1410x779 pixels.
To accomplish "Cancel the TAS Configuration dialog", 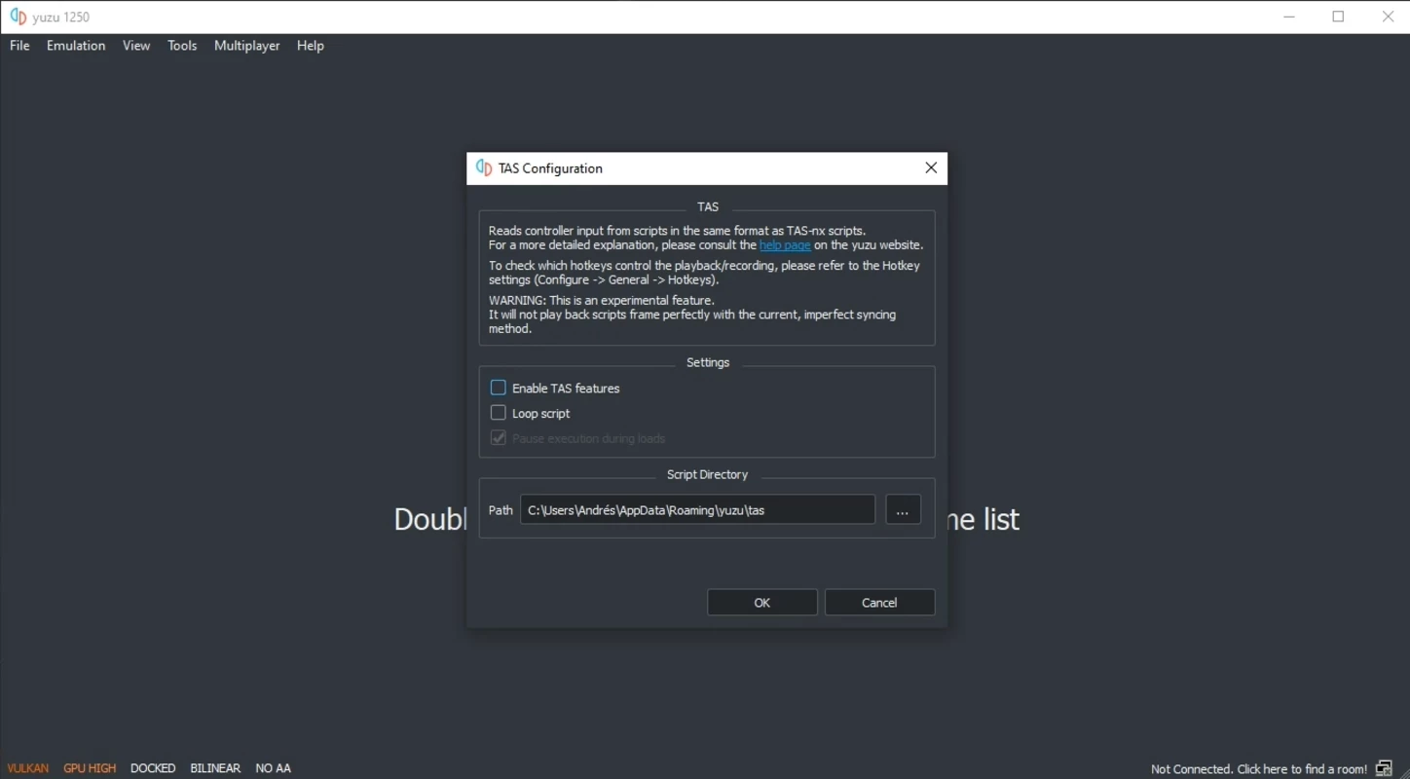I will point(879,603).
